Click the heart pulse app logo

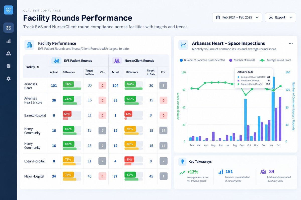coord(9,10)
